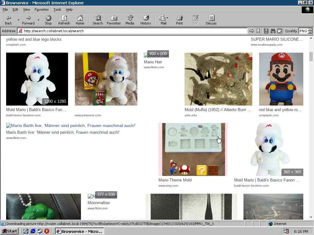Click 'yellow red and blue lego blocks' title
The image size is (314, 235).
34,39
